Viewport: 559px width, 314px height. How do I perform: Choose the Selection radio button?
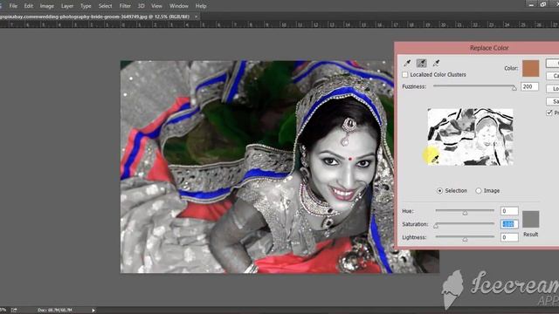439,191
